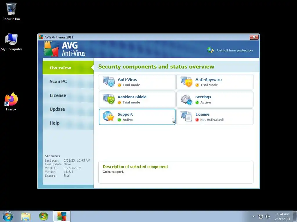
Task: Select the My Computer desktop icon
Action: tap(11, 42)
